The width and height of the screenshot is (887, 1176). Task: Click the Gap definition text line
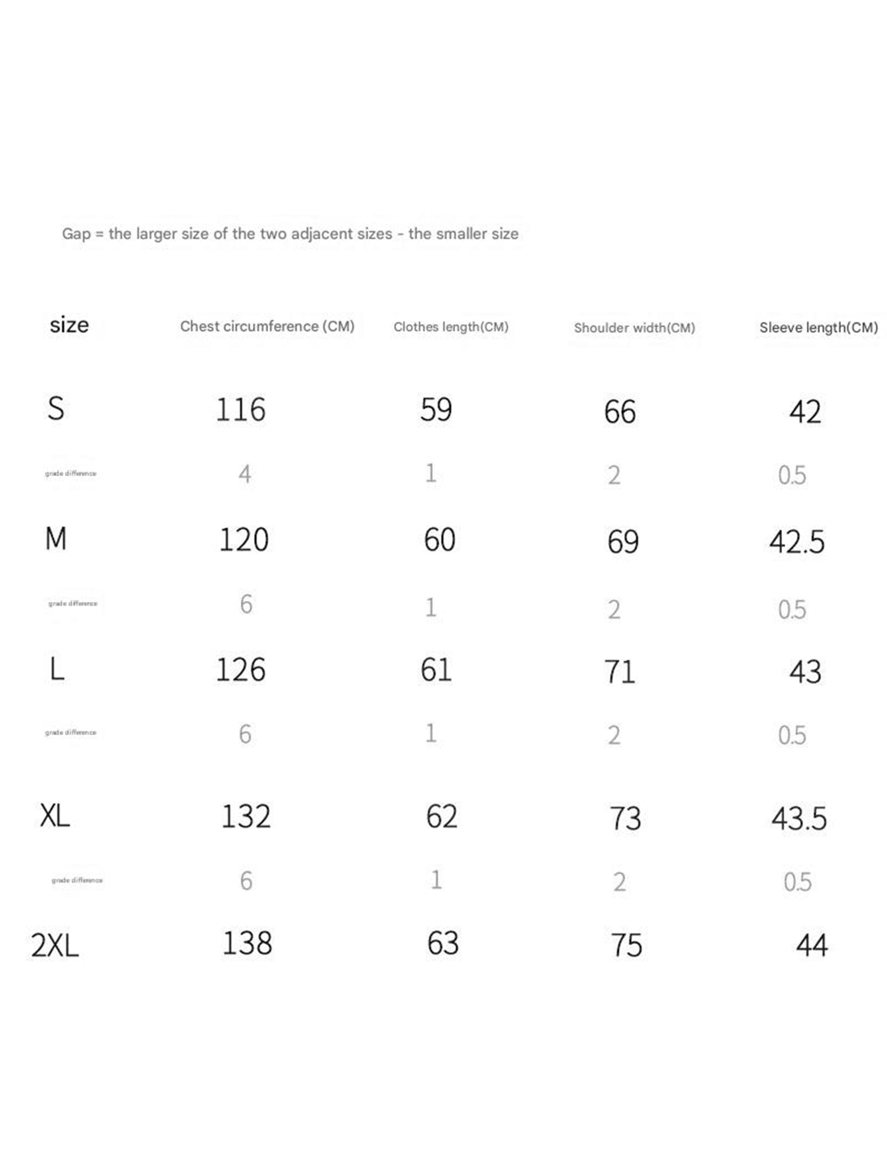(x=290, y=233)
